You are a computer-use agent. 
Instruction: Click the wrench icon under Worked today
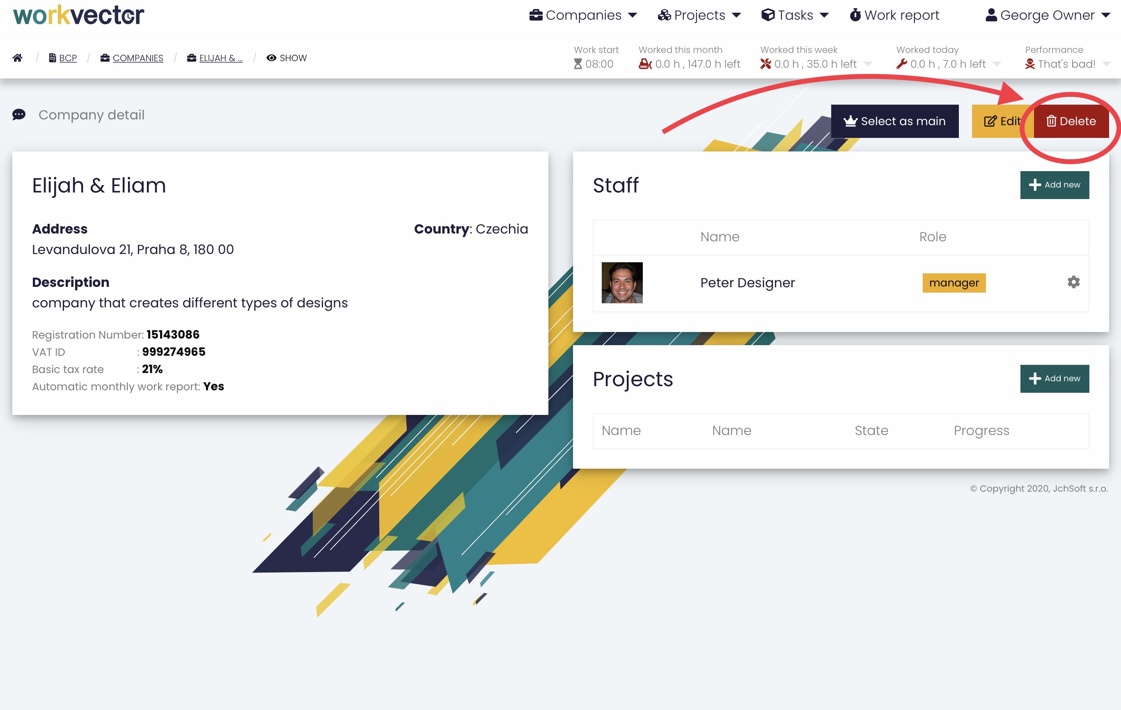902,64
